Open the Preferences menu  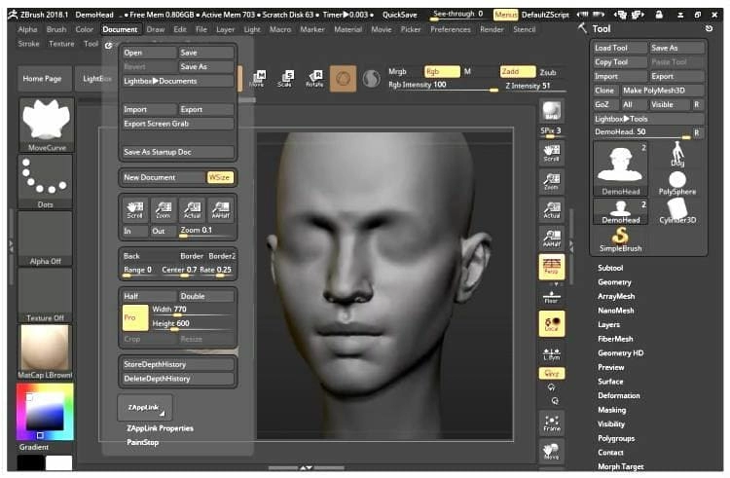coord(450,30)
